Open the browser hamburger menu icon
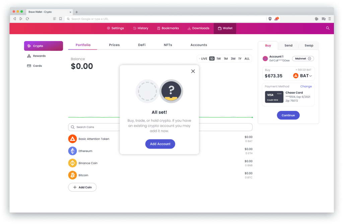343x224 pixels. tap(330, 19)
